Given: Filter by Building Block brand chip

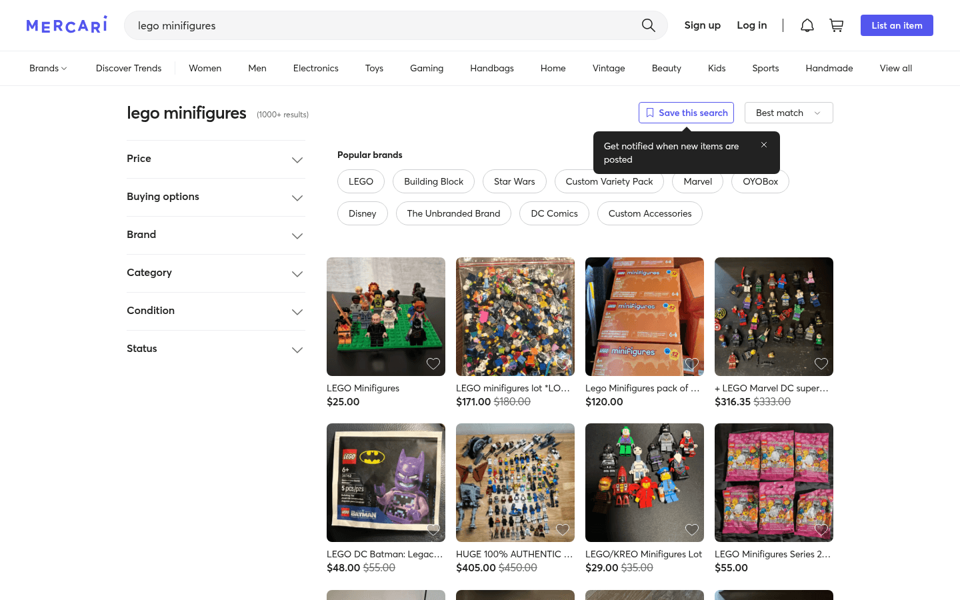Looking at the screenshot, I should pos(434,181).
